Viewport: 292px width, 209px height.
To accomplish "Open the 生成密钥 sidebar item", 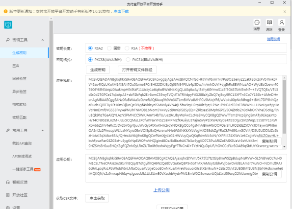I will (x=25, y=53).
